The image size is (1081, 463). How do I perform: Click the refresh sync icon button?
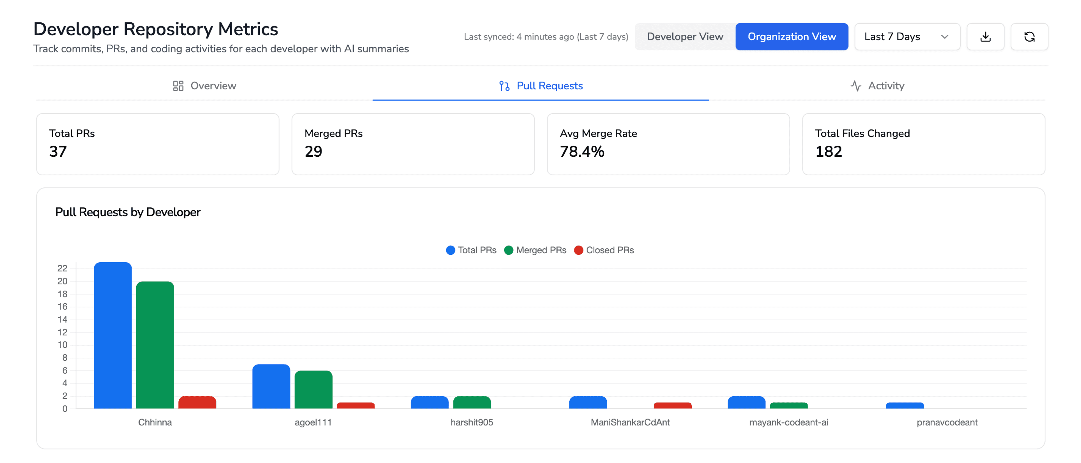[1029, 36]
